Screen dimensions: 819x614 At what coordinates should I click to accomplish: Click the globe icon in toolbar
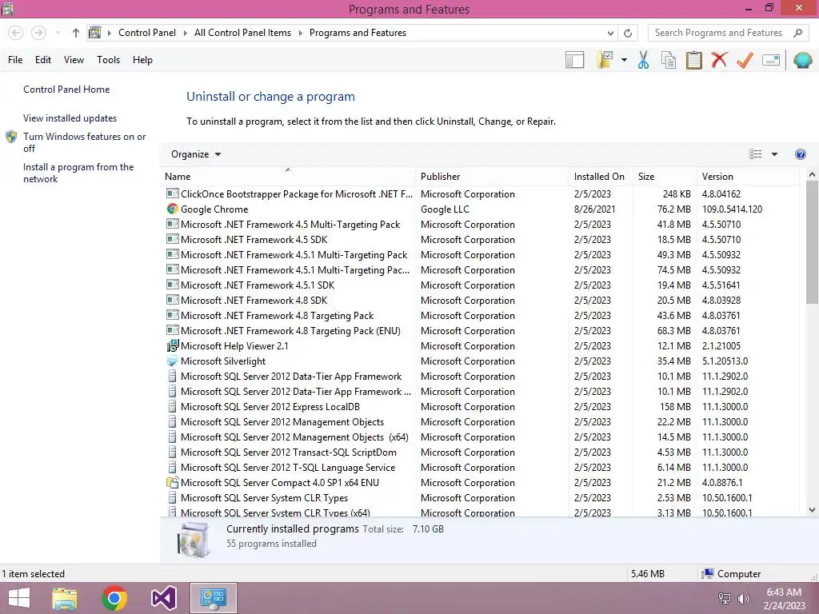(802, 60)
